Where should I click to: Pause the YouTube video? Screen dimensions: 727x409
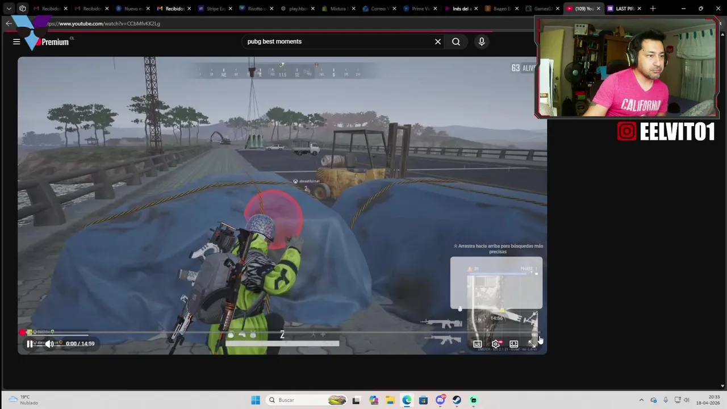coord(30,344)
